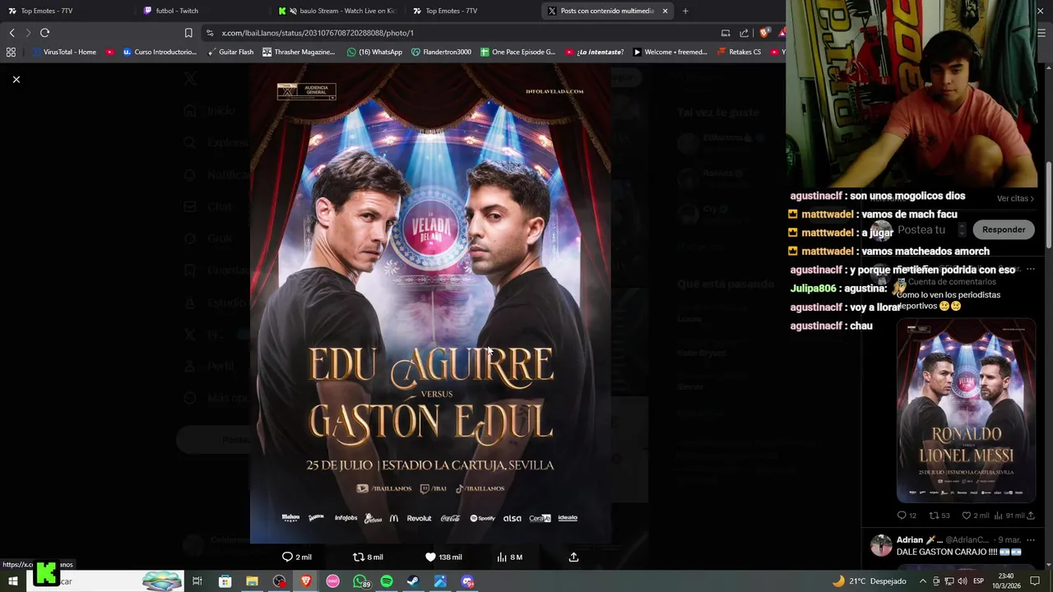Open the ESP language selector
This screenshot has width=1053, height=592.
click(978, 581)
